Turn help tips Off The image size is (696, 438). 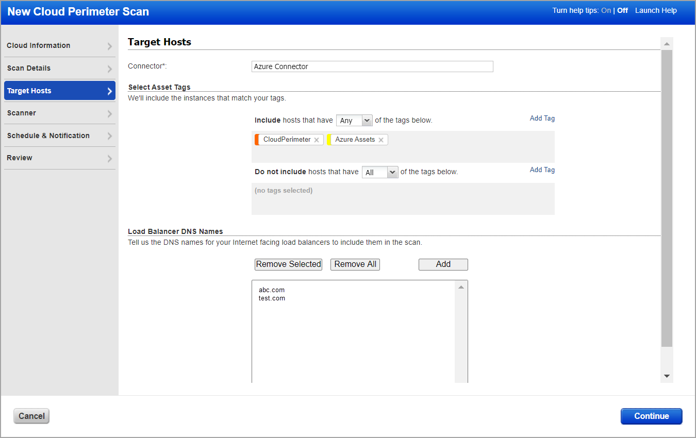tap(622, 10)
